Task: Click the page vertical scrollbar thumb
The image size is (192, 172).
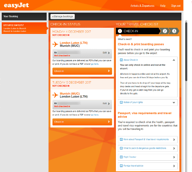Action: click(x=186, y=51)
